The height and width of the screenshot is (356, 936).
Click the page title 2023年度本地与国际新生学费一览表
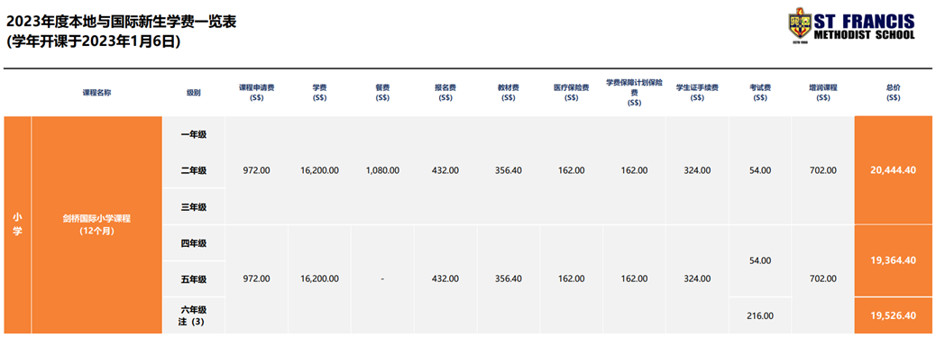click(x=122, y=22)
